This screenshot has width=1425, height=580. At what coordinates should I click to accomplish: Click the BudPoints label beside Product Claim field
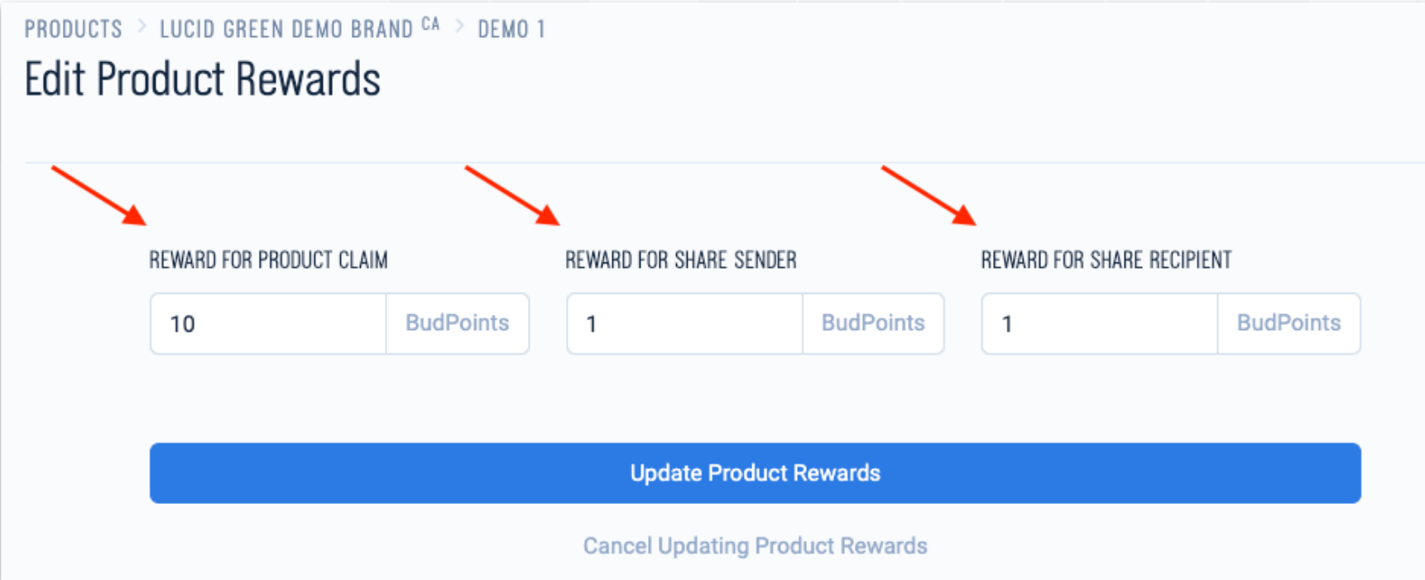tap(457, 324)
